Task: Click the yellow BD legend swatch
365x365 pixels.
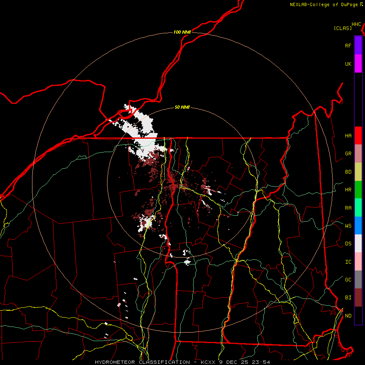Action: pos(358,172)
